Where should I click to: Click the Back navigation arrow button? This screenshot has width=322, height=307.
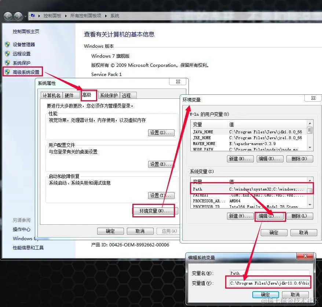pos(8,16)
